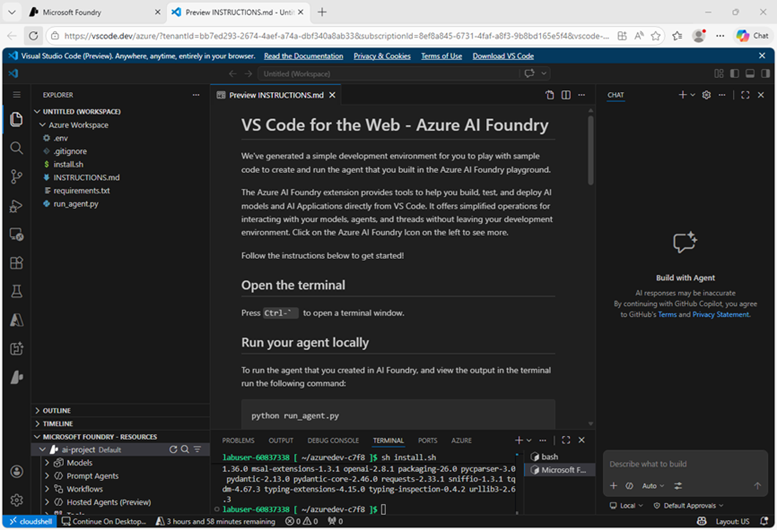
Task: Open the Auto mode dropdown in chat
Action: (x=653, y=485)
